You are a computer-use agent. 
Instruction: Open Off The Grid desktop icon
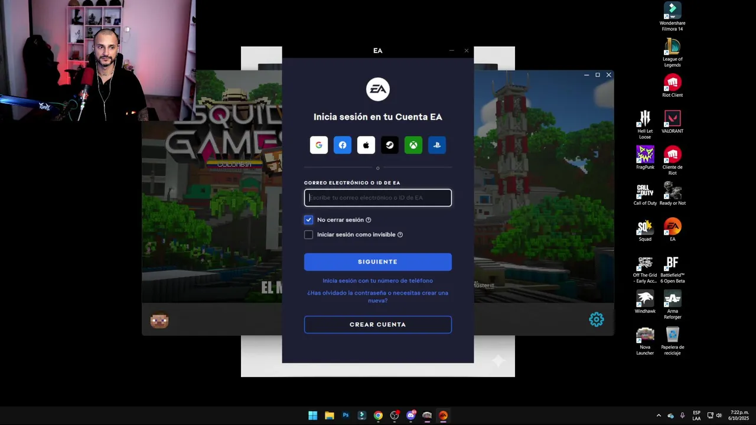(645, 269)
